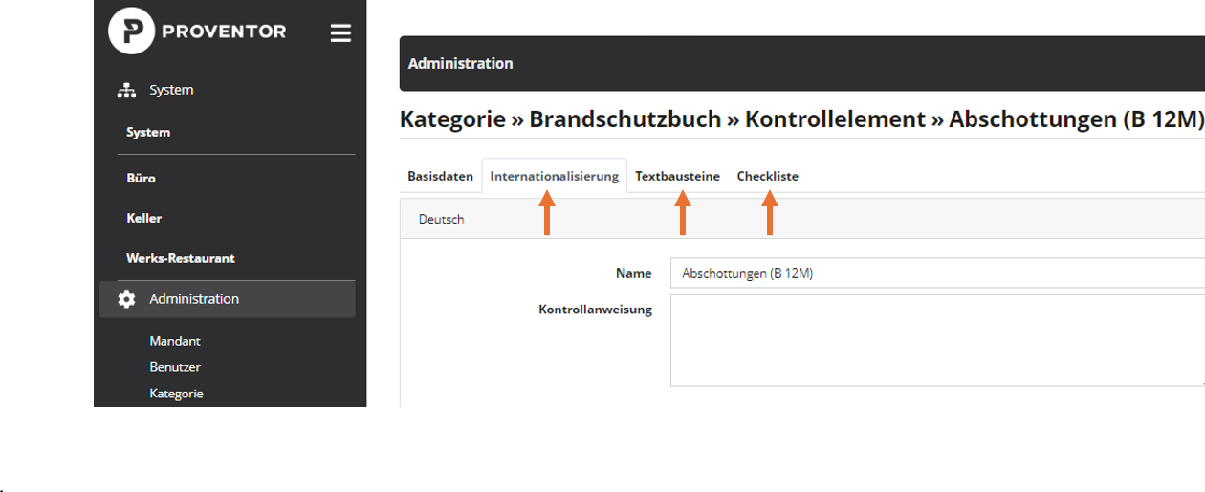This screenshot has width=1205, height=492.
Task: Click into the Kontrollanweisung text area
Action: (937, 340)
